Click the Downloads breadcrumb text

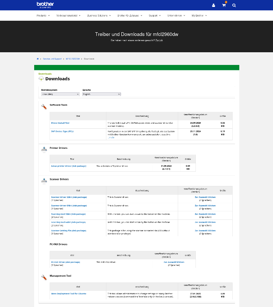tap(89, 59)
